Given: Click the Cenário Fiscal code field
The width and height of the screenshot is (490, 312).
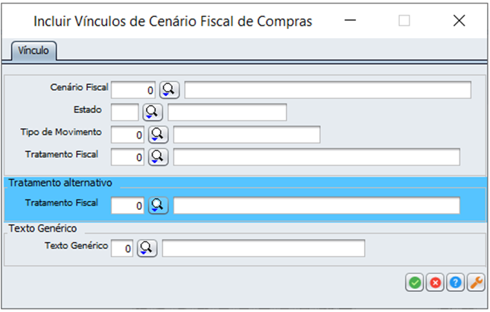Looking at the screenshot, I should tap(133, 90).
